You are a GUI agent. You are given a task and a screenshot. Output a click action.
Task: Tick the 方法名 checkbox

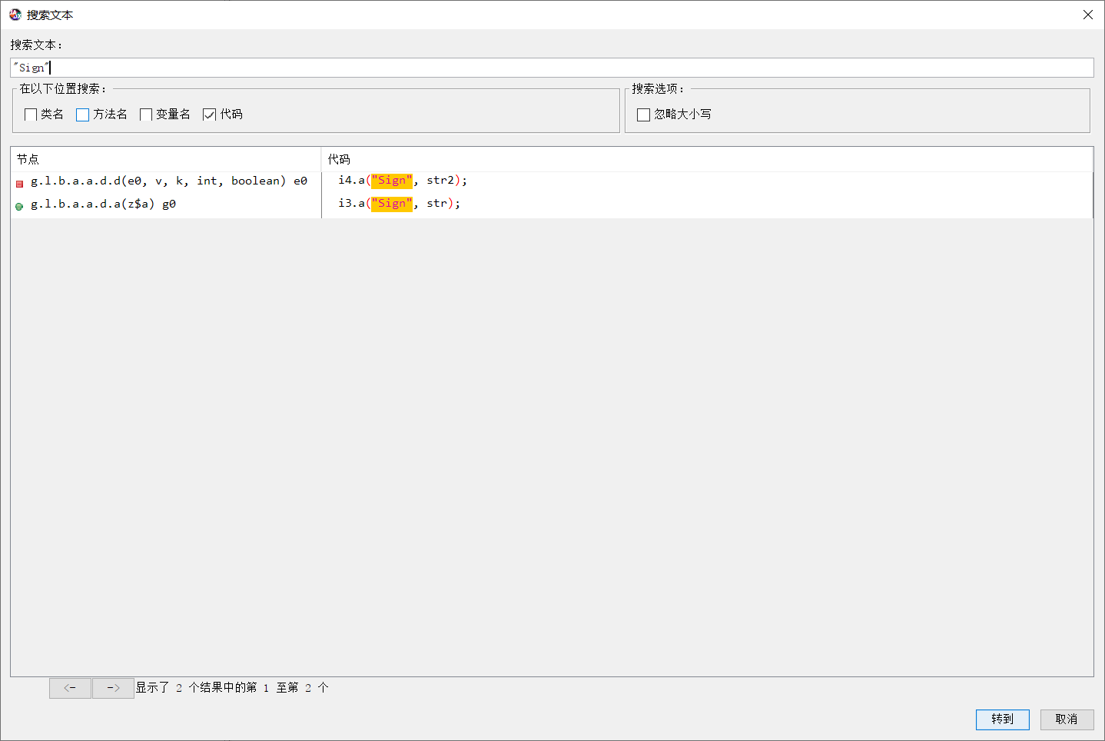[x=83, y=115]
